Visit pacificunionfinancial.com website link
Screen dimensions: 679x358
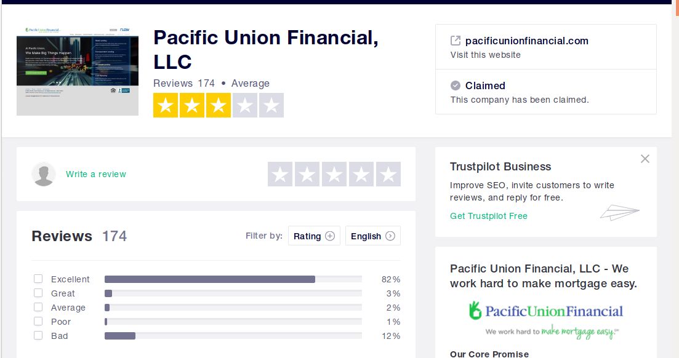526,41
